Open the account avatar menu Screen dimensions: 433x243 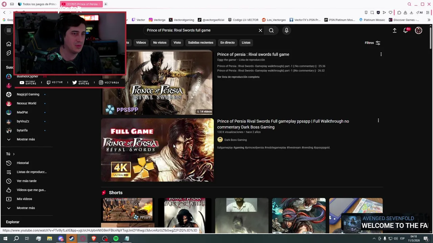click(x=418, y=30)
